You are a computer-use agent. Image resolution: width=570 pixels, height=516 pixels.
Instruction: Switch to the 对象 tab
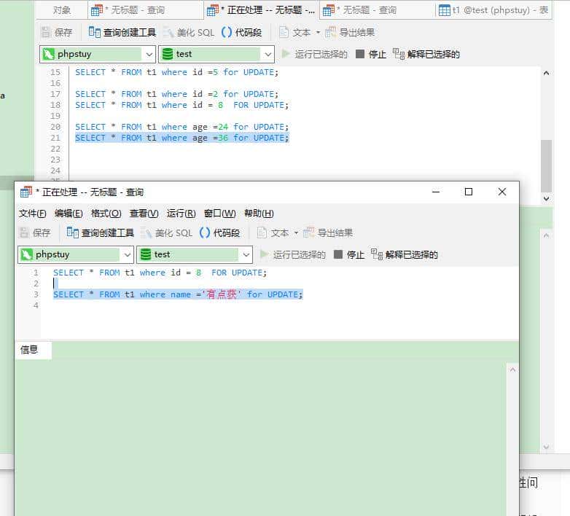pyautogui.click(x=61, y=9)
